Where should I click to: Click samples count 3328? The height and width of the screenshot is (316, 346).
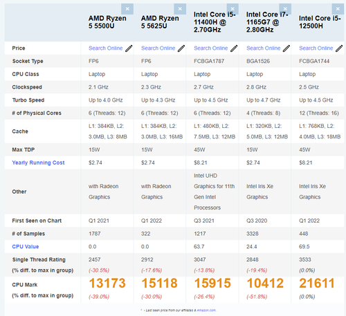coord(253,234)
